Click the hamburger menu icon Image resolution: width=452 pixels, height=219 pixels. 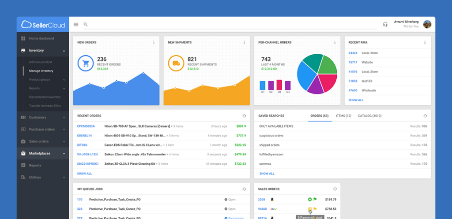tap(76, 25)
